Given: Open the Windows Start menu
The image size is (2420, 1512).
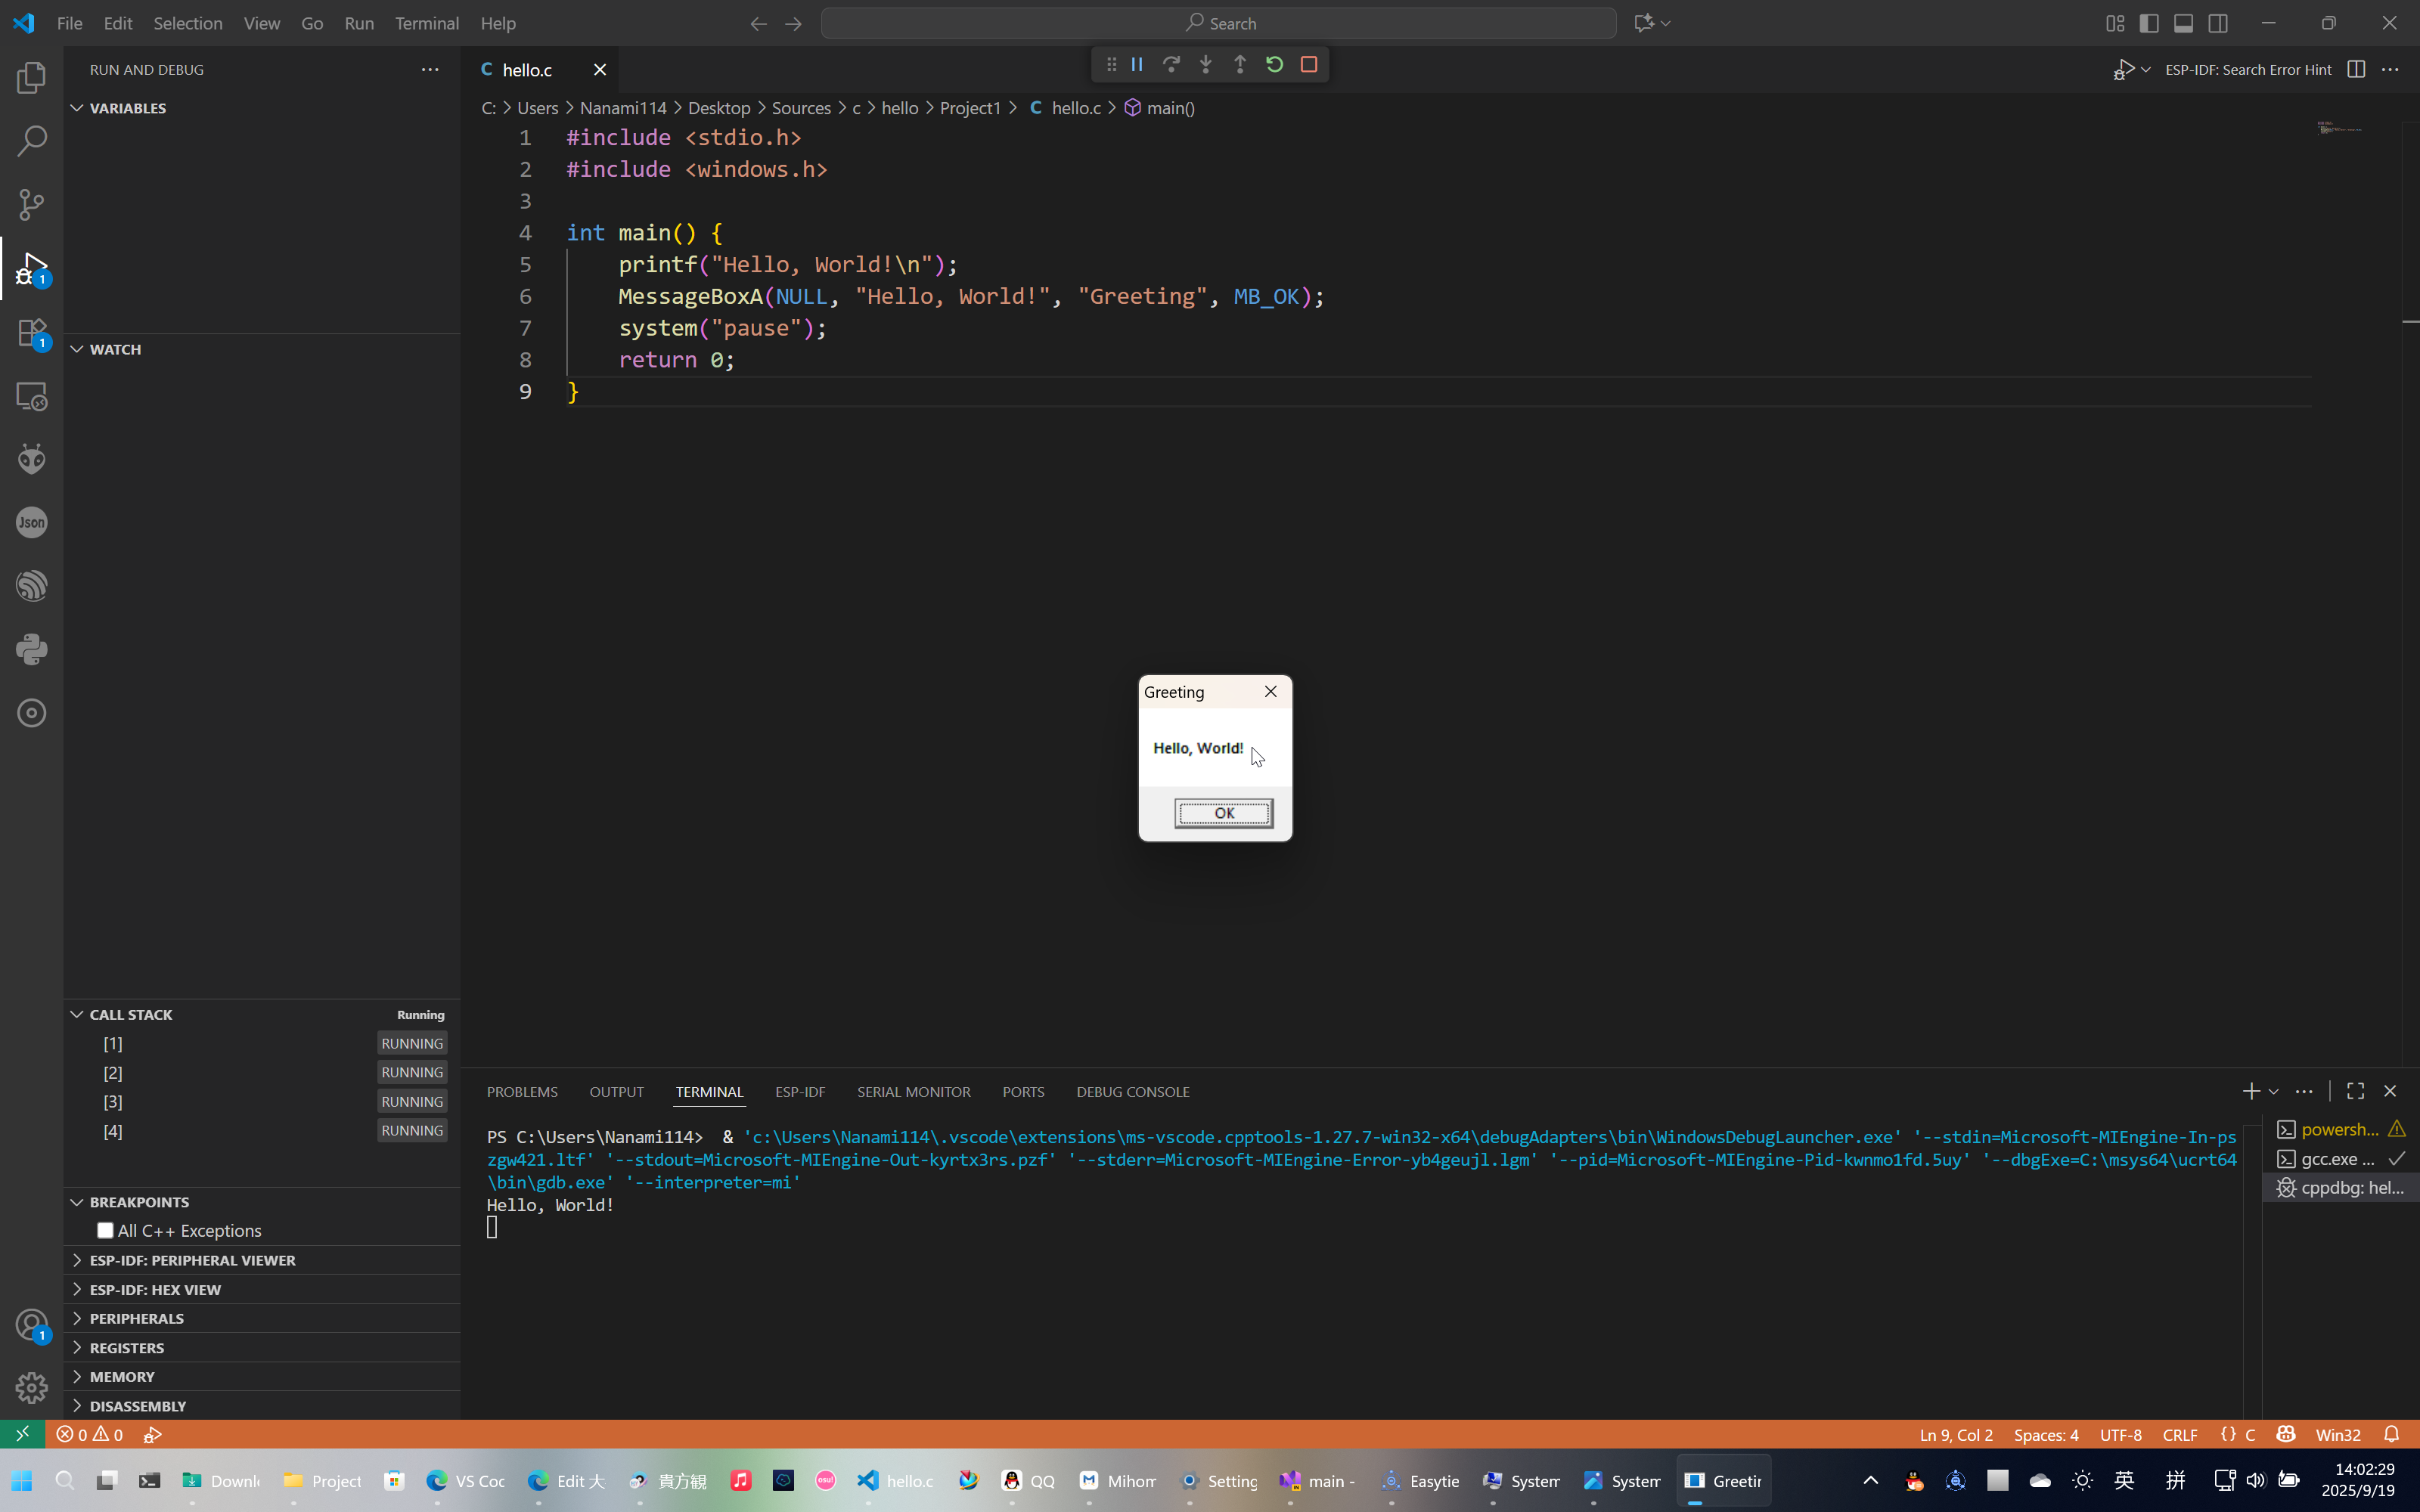Looking at the screenshot, I should tap(22, 1480).
